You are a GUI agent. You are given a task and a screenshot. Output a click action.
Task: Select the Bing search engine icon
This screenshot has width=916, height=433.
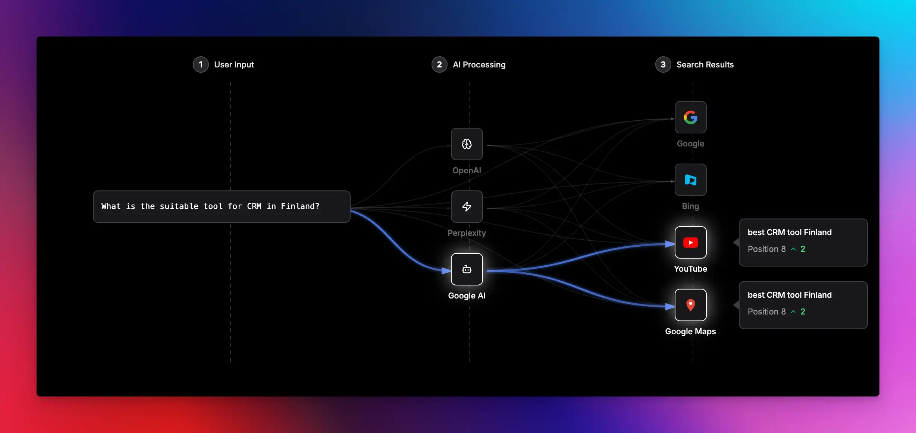(x=690, y=180)
